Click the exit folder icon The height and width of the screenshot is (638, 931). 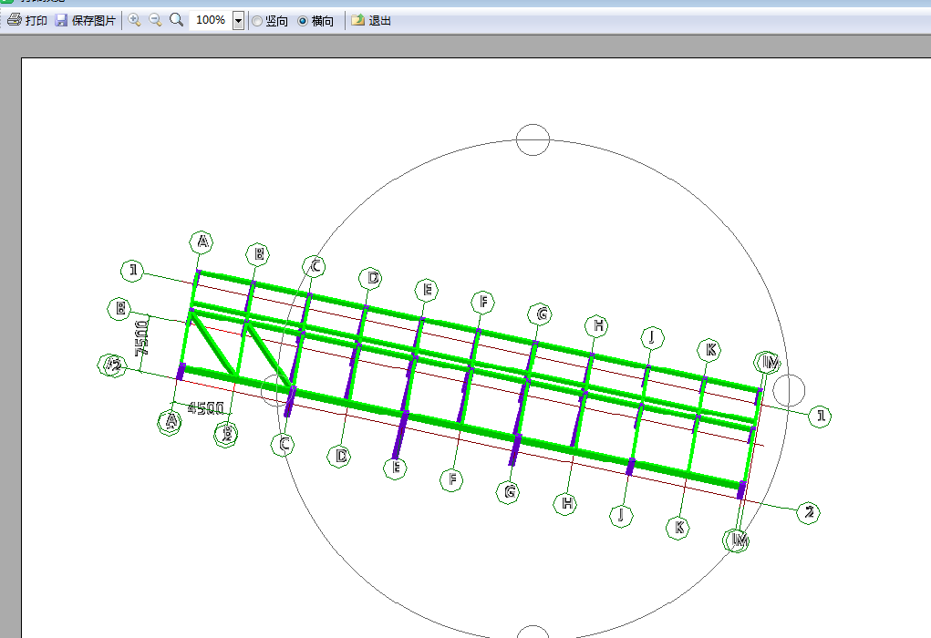click(357, 20)
